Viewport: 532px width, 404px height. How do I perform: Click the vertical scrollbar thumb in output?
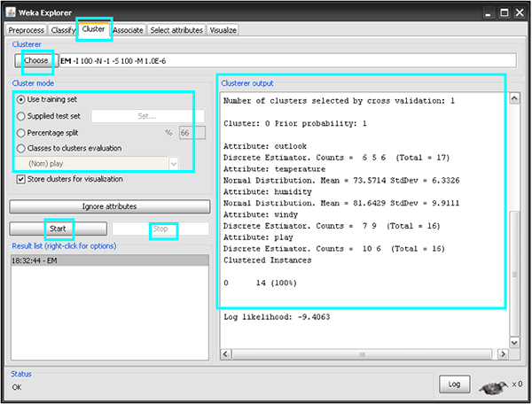[514, 273]
